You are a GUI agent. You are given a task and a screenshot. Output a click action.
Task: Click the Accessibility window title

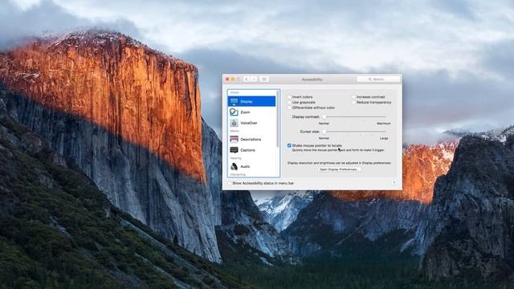coord(312,79)
